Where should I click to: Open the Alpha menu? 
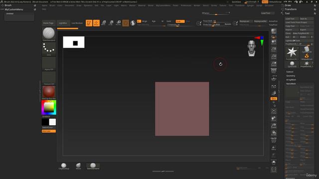click(44, 5)
